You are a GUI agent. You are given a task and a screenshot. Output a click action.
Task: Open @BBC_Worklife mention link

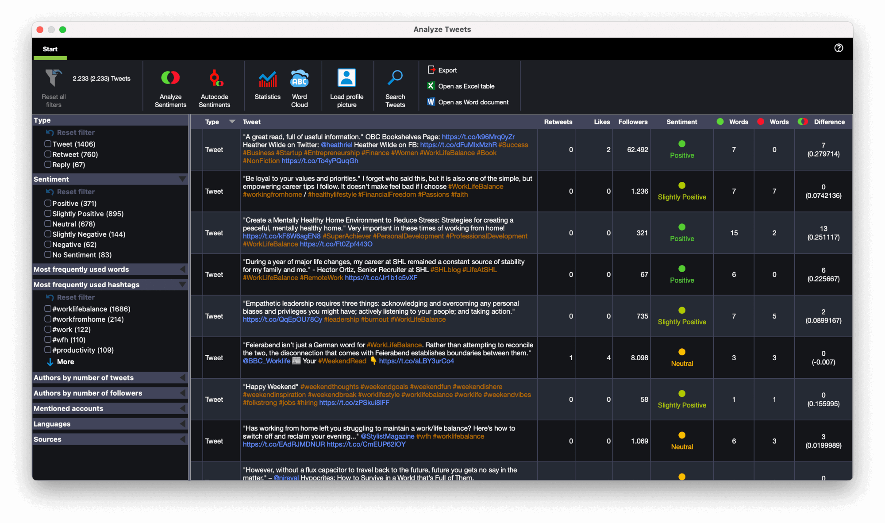click(266, 361)
